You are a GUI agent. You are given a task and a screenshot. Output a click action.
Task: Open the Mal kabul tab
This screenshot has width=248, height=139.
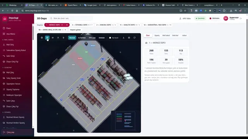166,36
